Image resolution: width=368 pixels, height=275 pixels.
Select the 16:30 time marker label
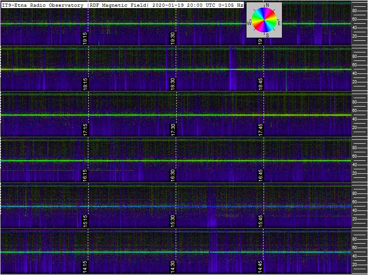coord(173,176)
